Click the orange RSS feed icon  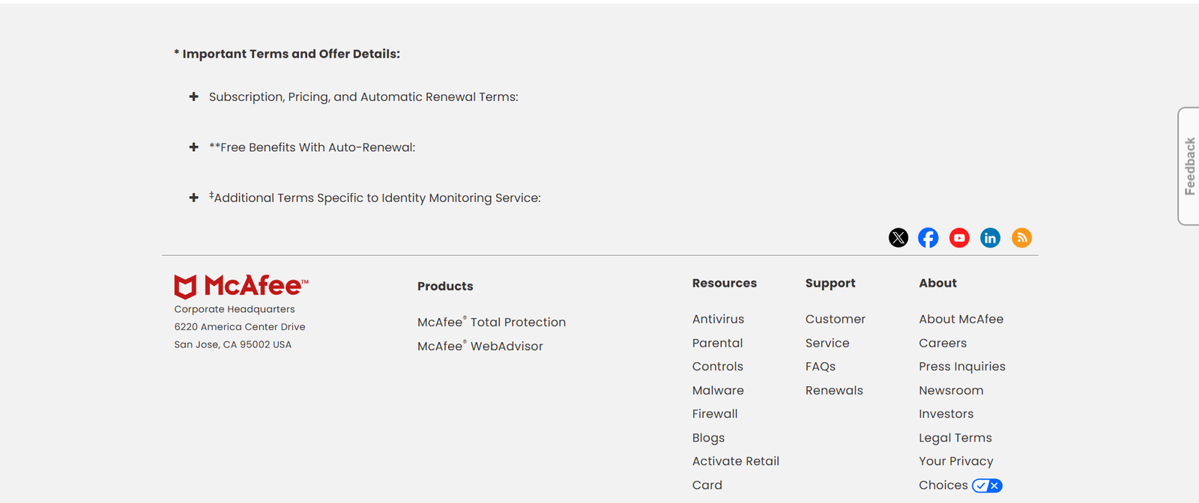1021,238
